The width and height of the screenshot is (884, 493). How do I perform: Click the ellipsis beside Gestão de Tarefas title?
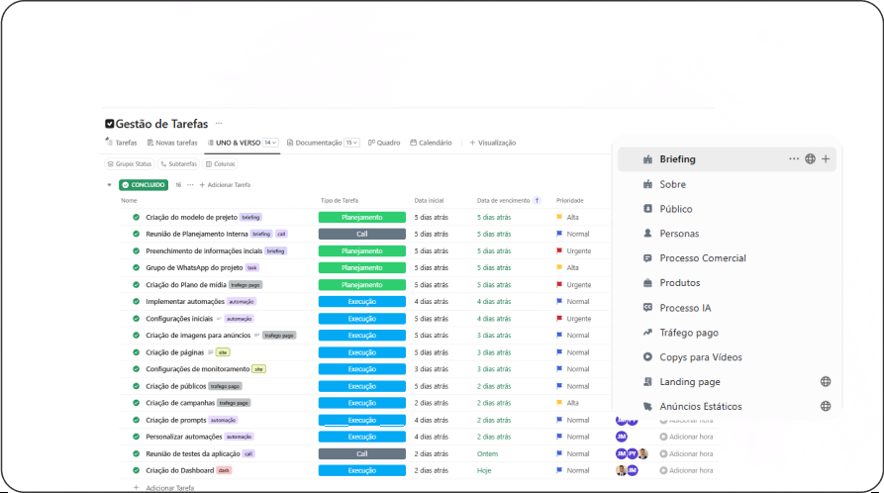pyautogui.click(x=219, y=124)
